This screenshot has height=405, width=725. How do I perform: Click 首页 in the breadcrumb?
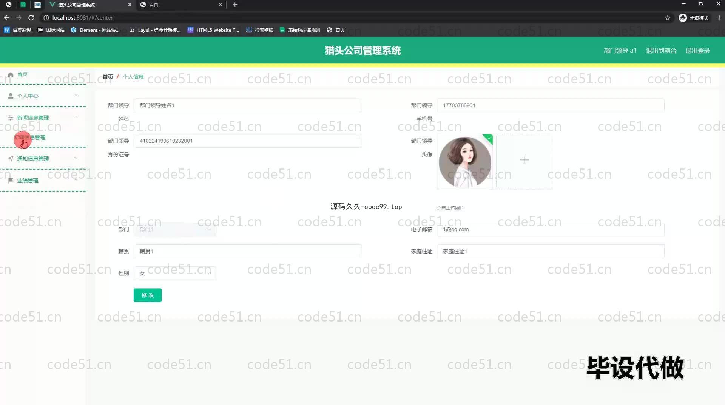click(108, 77)
